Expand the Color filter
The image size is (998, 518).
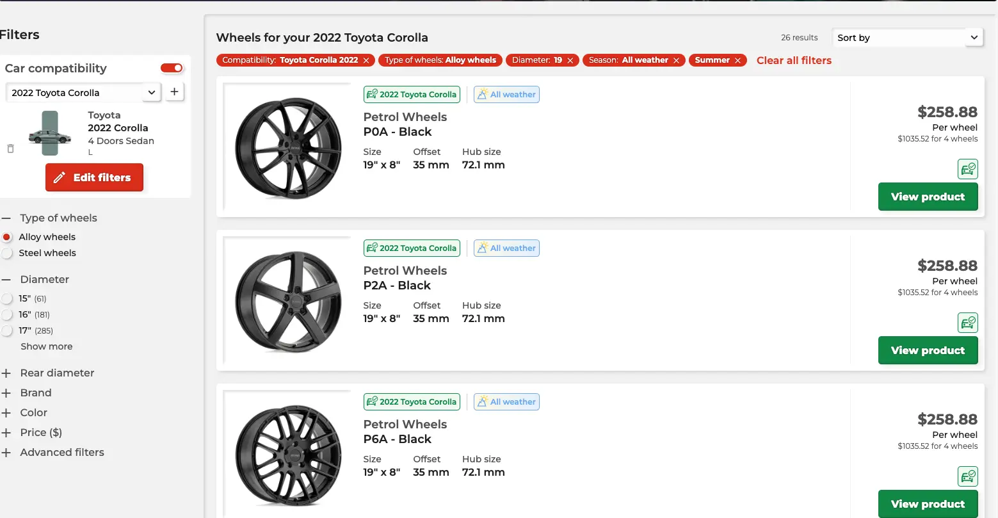(x=6, y=412)
